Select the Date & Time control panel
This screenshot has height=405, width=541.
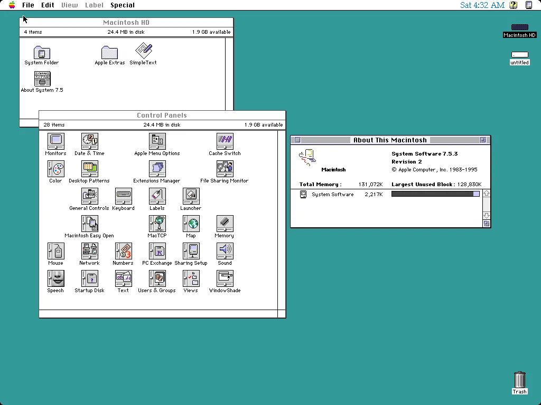tap(89, 141)
